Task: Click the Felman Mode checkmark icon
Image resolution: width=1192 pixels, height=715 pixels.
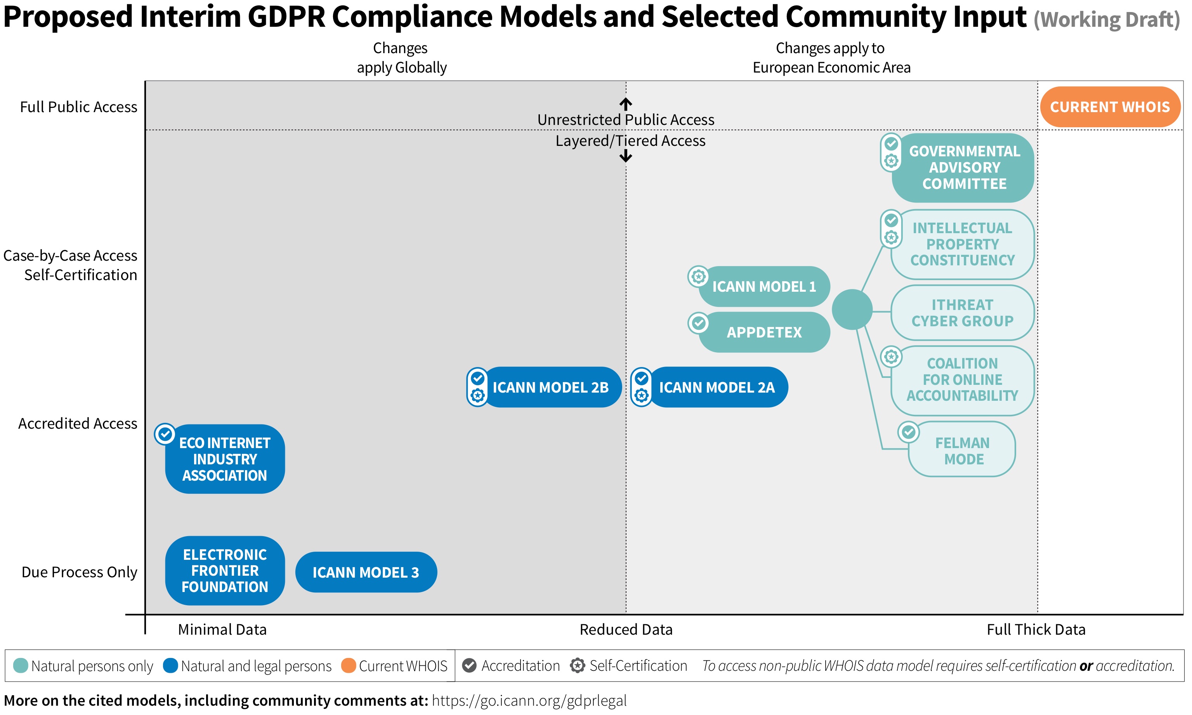Action: (x=910, y=431)
